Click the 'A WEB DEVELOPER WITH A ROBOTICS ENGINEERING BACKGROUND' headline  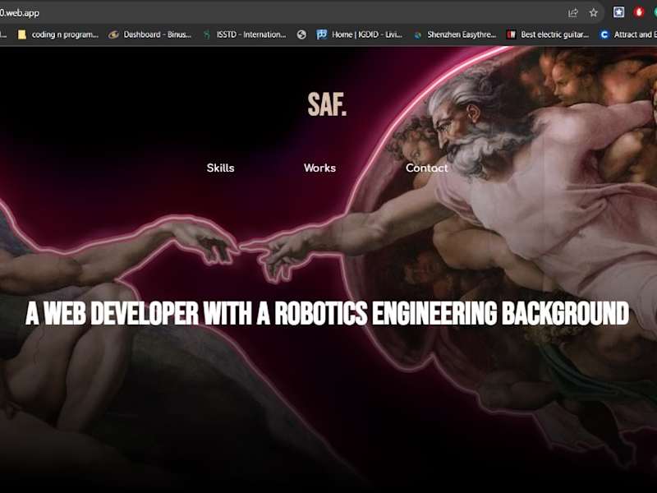click(x=327, y=313)
